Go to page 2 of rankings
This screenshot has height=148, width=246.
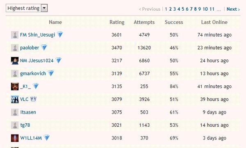[171, 9]
